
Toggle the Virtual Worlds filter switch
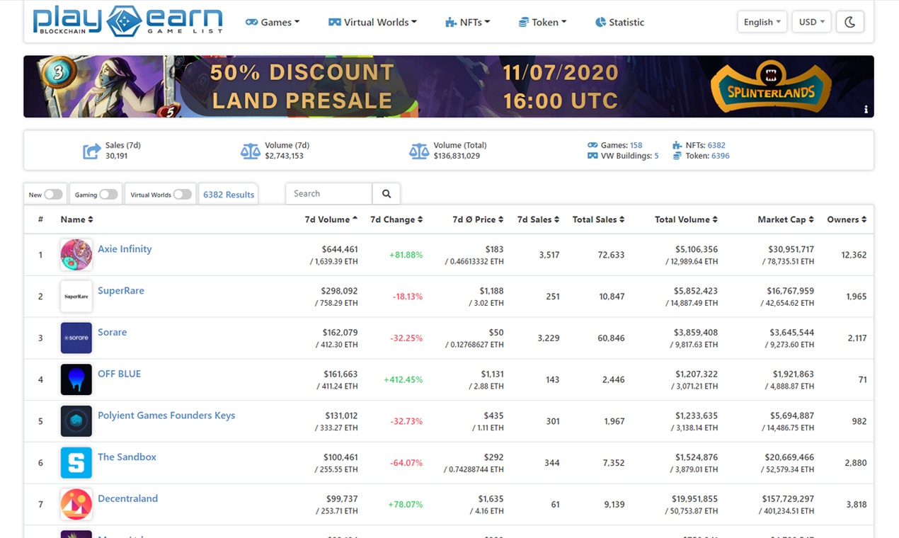(182, 194)
